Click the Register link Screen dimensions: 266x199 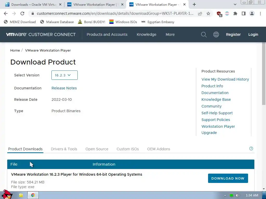(x=233, y=34)
